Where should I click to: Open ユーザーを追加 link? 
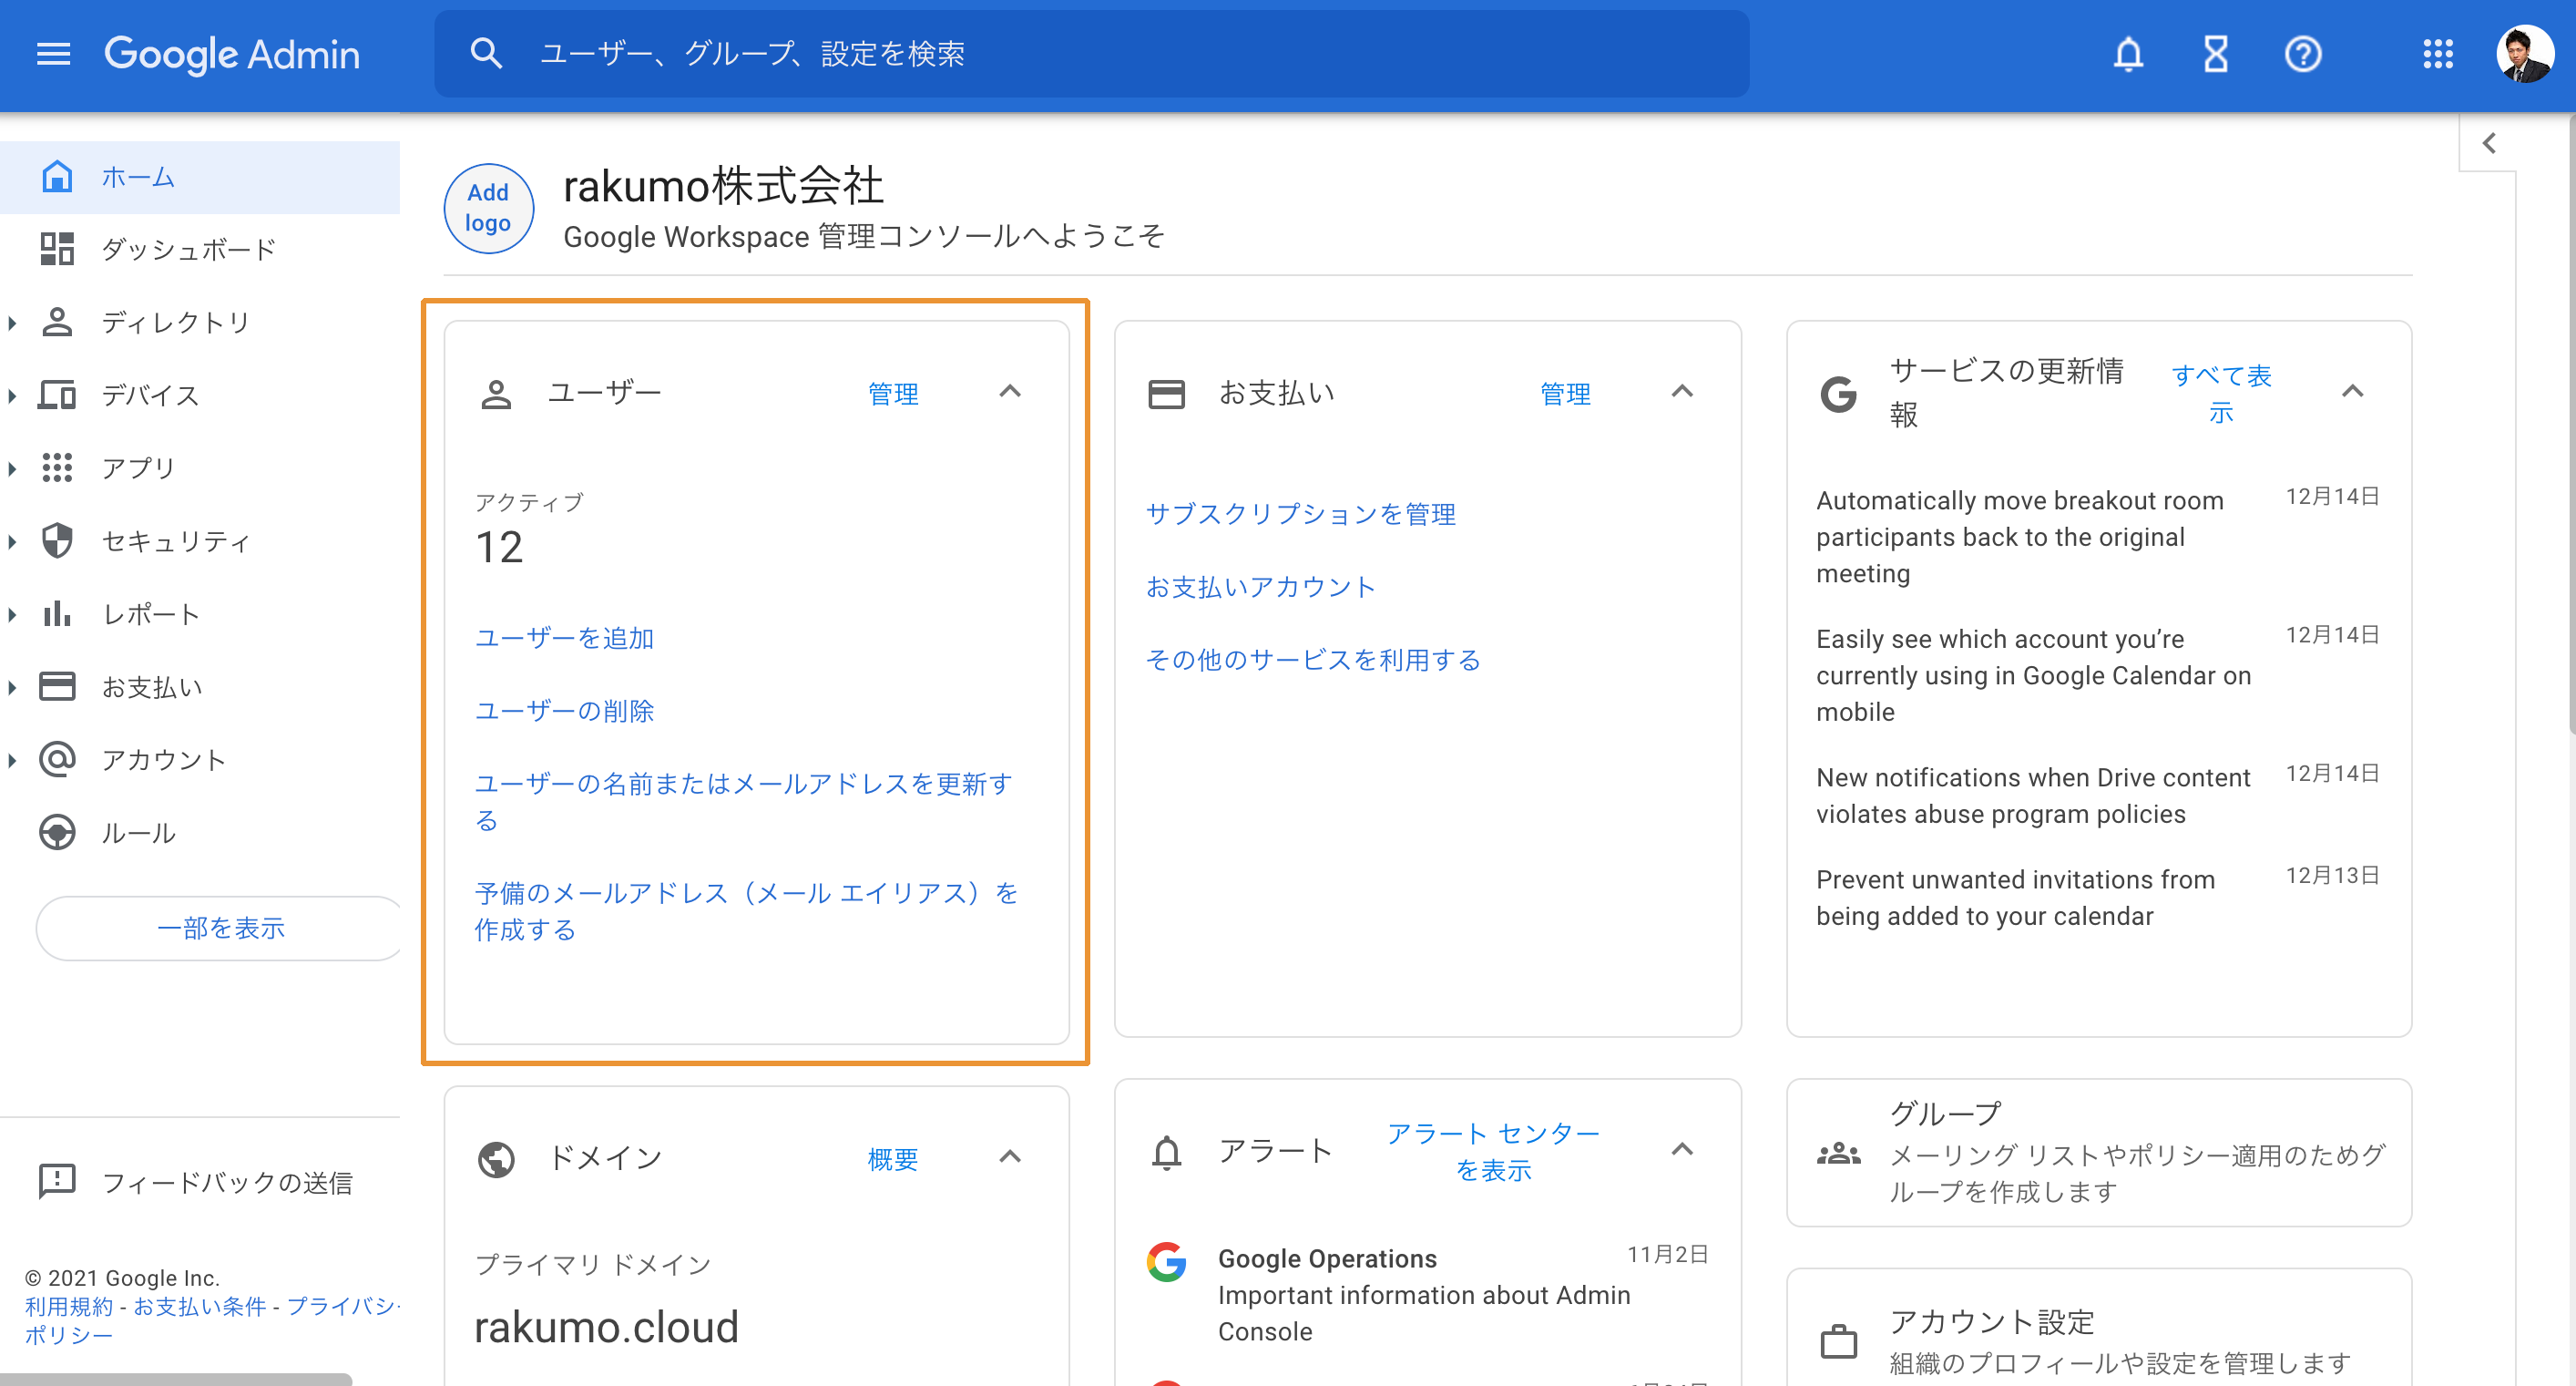click(x=564, y=638)
